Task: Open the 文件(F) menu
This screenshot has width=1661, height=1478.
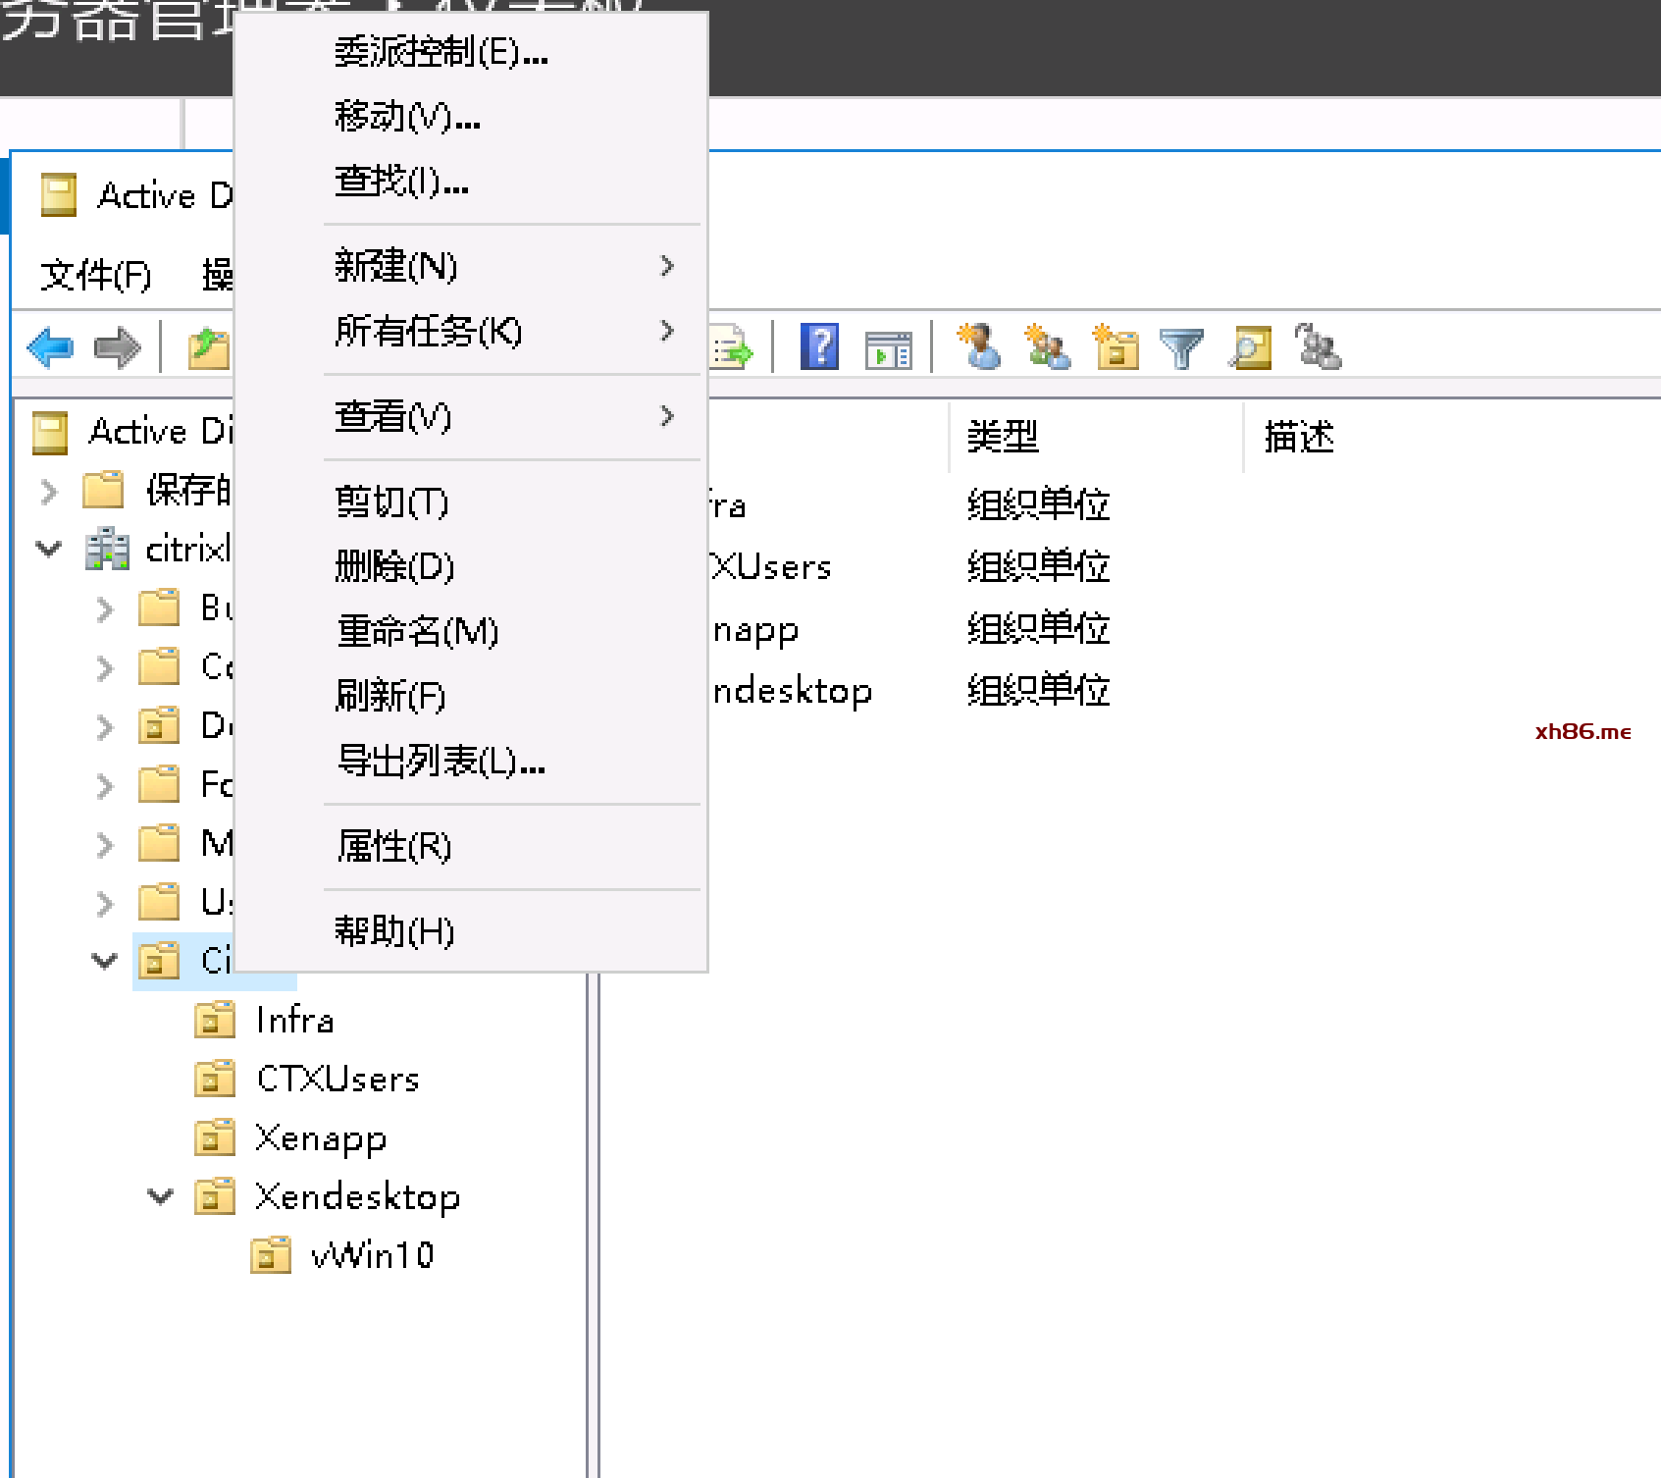Action: (x=95, y=275)
